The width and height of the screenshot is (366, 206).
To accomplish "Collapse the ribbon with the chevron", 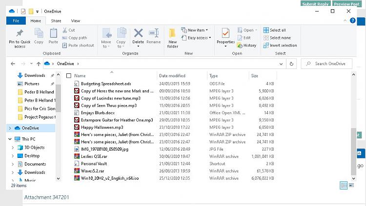I will pos(345,20).
